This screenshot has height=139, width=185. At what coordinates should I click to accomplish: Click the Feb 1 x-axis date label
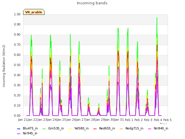[x=129, y=120]
